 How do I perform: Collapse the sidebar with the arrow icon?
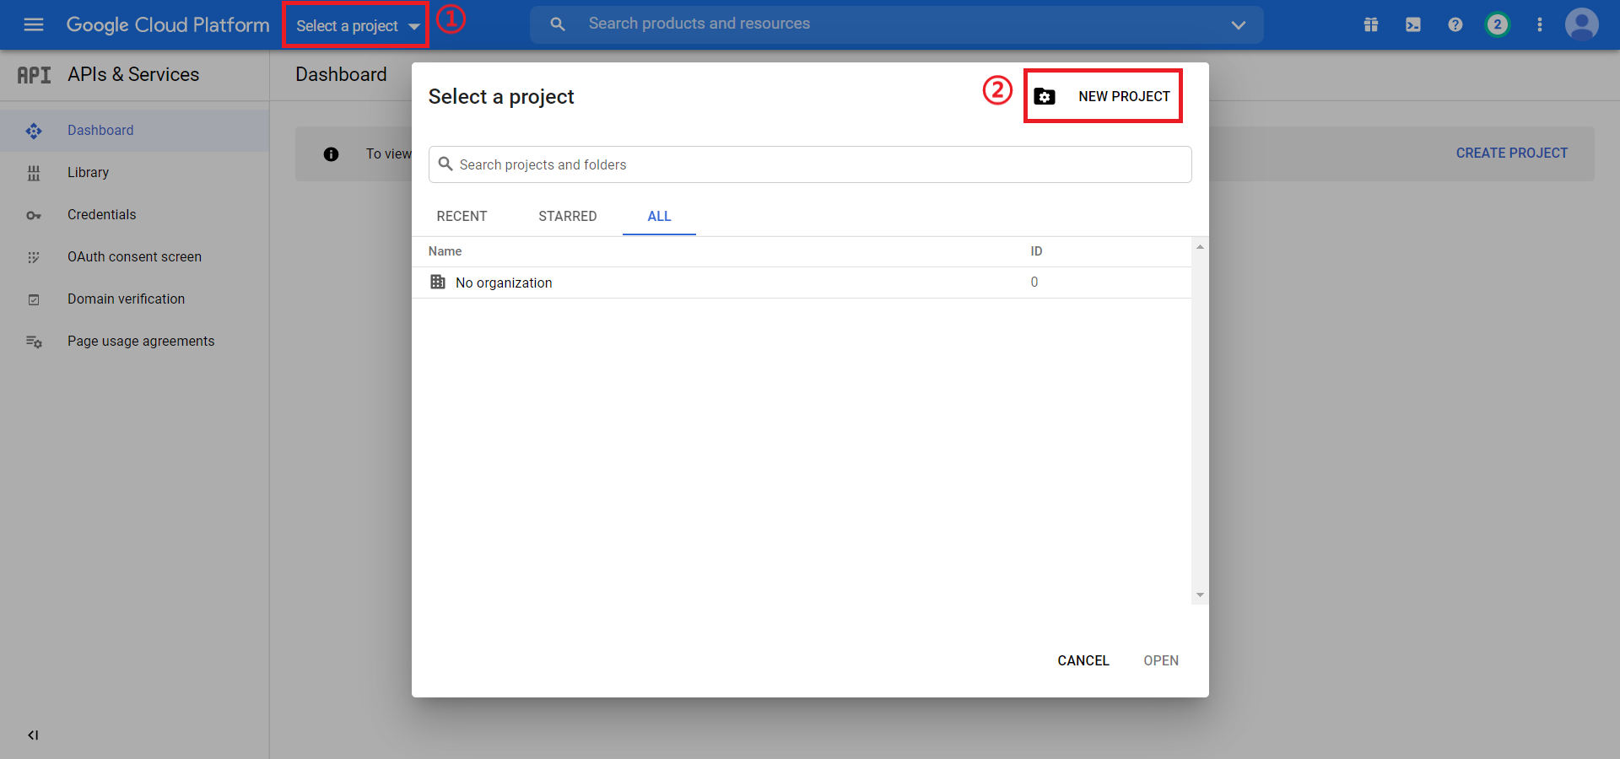click(x=33, y=735)
